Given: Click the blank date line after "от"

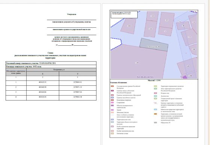Looking at the screenshot, I should tap(65, 45).
